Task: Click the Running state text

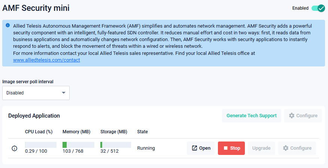Action: click(146, 148)
